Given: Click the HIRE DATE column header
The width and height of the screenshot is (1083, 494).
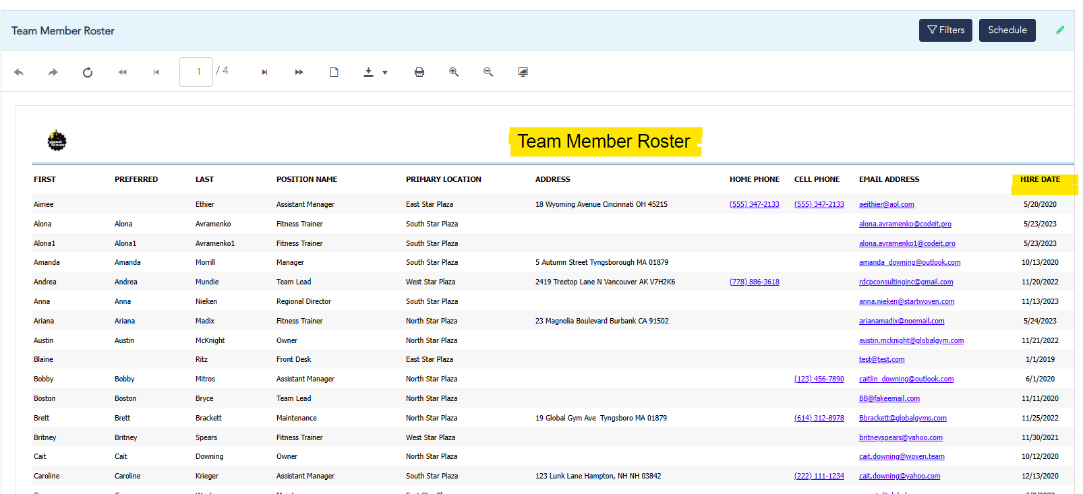Looking at the screenshot, I should pyautogui.click(x=1040, y=179).
